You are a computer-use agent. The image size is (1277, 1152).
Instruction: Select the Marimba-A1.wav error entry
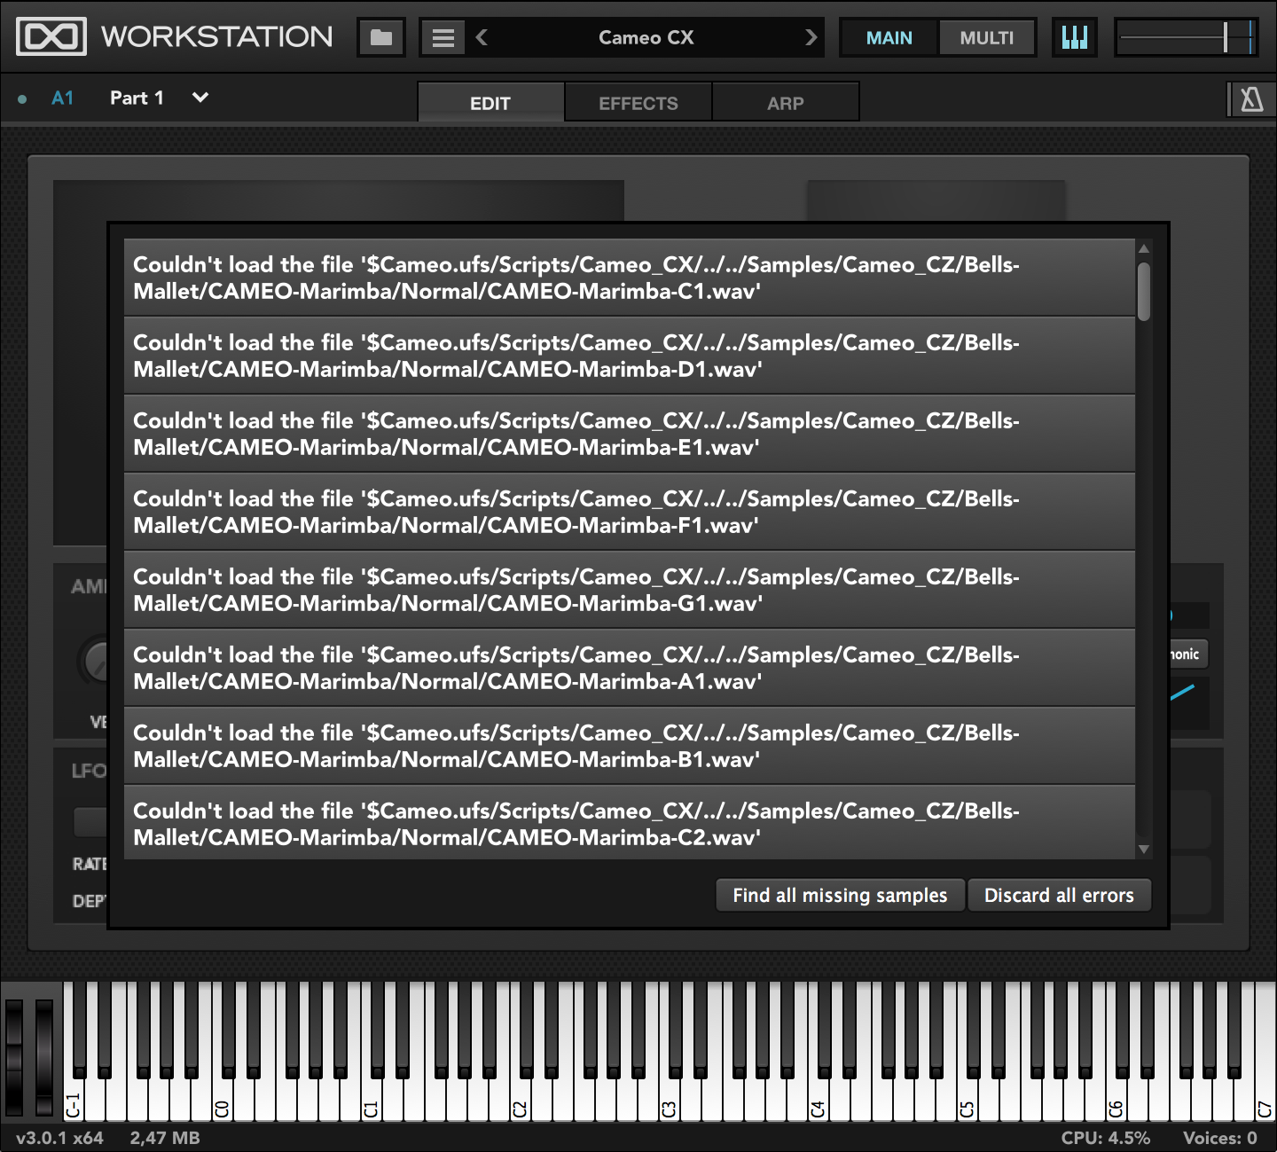630,668
